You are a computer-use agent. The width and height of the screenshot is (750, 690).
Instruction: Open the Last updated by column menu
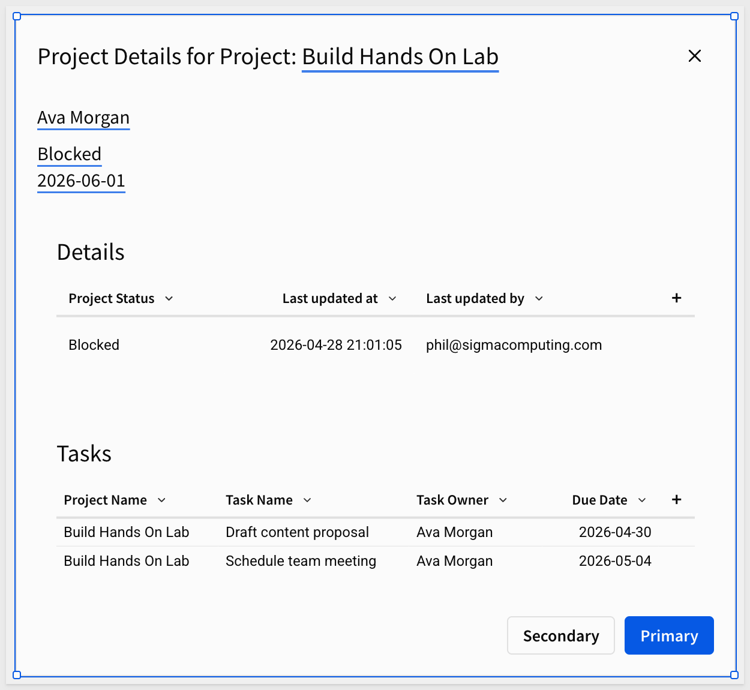(539, 299)
